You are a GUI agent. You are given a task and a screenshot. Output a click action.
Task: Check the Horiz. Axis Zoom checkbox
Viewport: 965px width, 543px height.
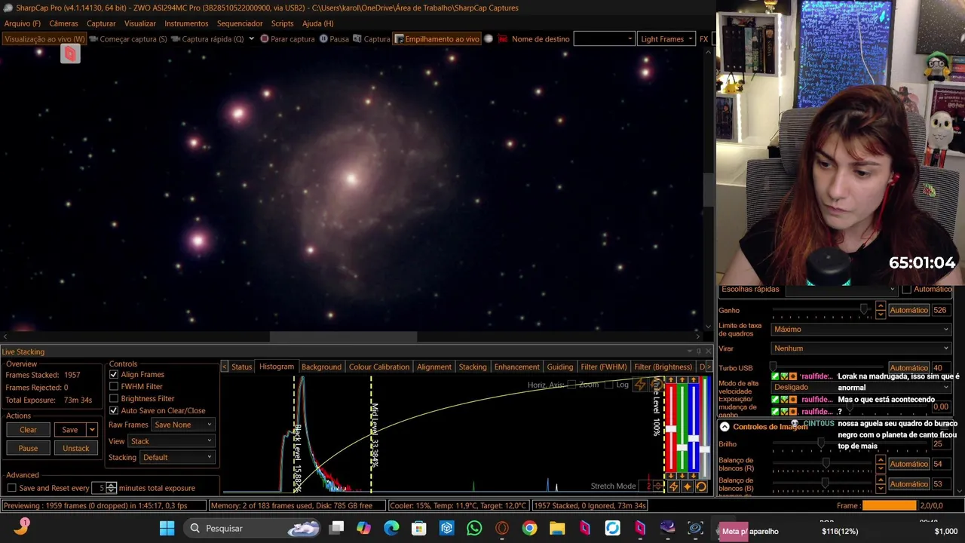pyautogui.click(x=572, y=385)
